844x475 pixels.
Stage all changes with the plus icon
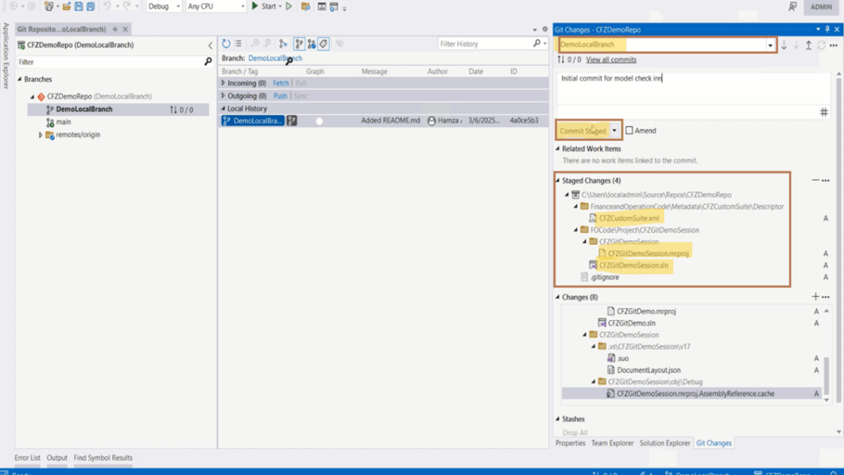[815, 297]
